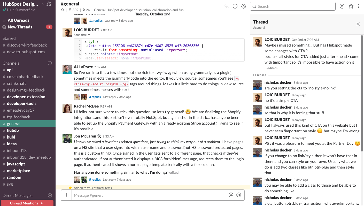This screenshot has width=364, height=206.
Task: Open the design-mgr-feedback channel
Action: [x=28, y=90]
